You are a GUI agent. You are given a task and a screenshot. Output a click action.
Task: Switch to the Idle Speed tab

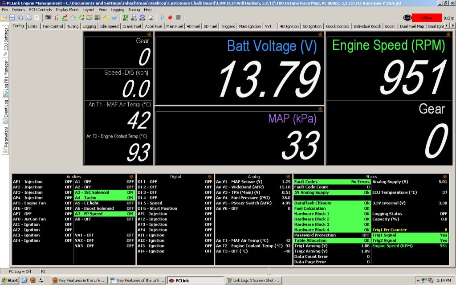tap(110, 26)
